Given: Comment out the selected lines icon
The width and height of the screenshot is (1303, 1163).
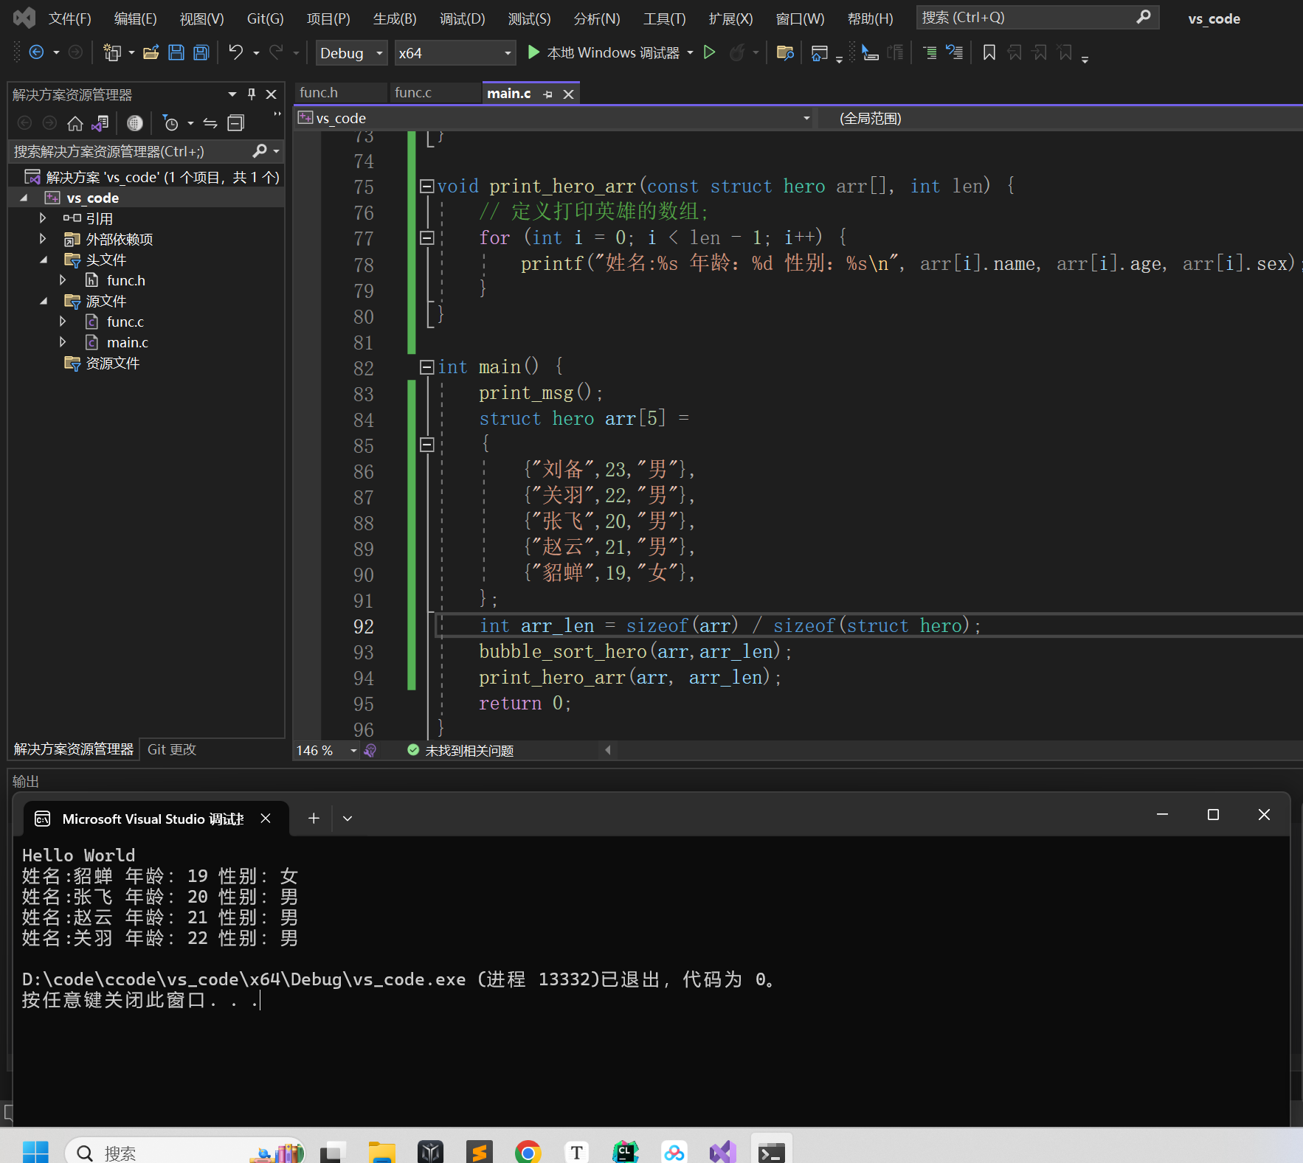Looking at the screenshot, I should (930, 52).
